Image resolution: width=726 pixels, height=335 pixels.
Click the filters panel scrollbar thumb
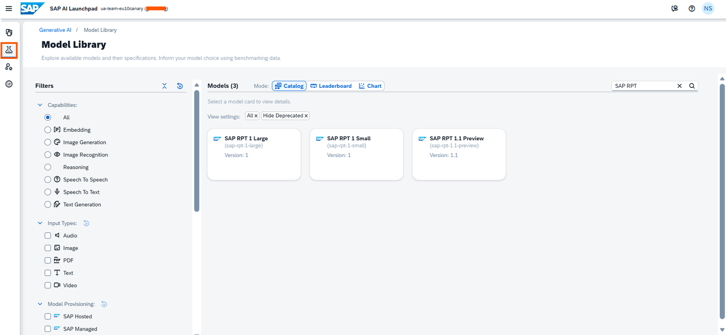point(197,152)
